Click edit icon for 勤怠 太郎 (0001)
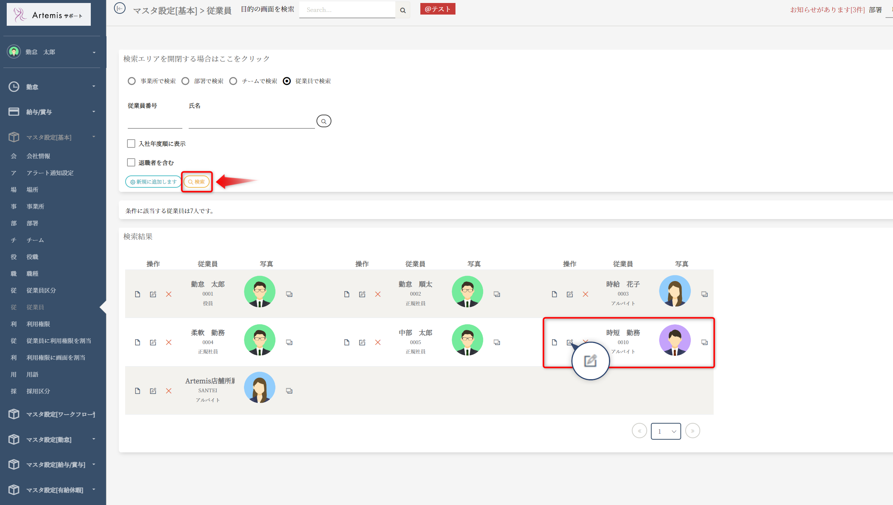The height and width of the screenshot is (505, 893). (x=153, y=294)
